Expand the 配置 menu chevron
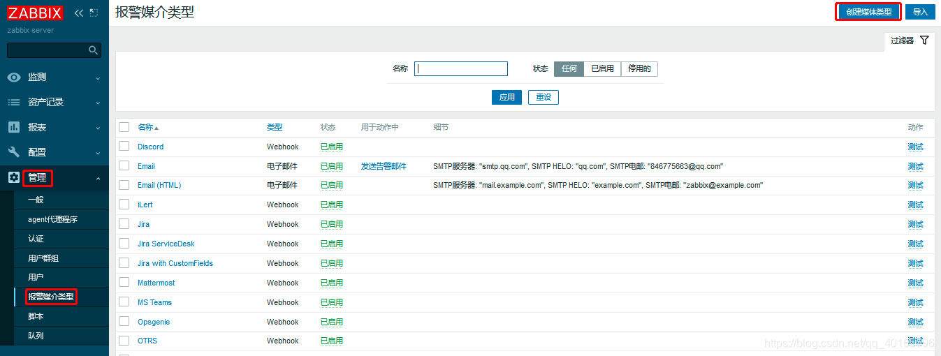Screen dimensions: 941x356 click(x=98, y=153)
